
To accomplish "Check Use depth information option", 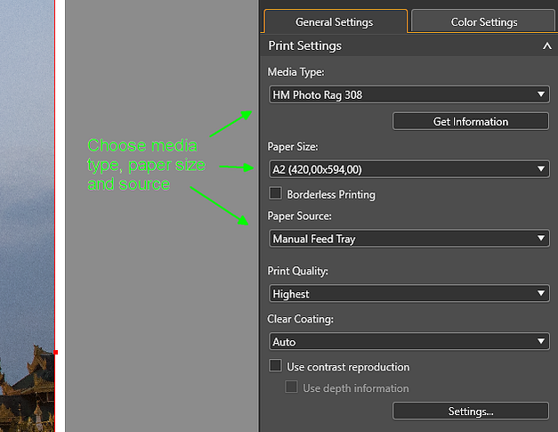I will click(x=291, y=387).
